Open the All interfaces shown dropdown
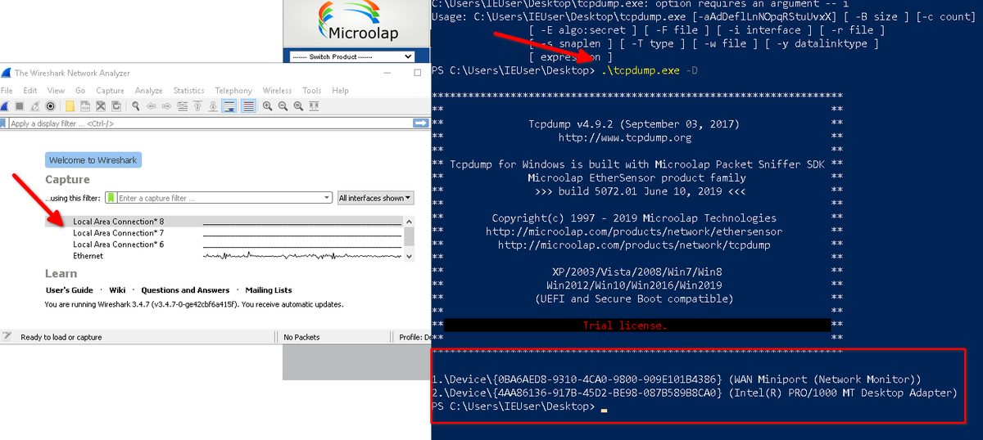Image resolution: width=983 pixels, height=440 pixels. click(376, 198)
